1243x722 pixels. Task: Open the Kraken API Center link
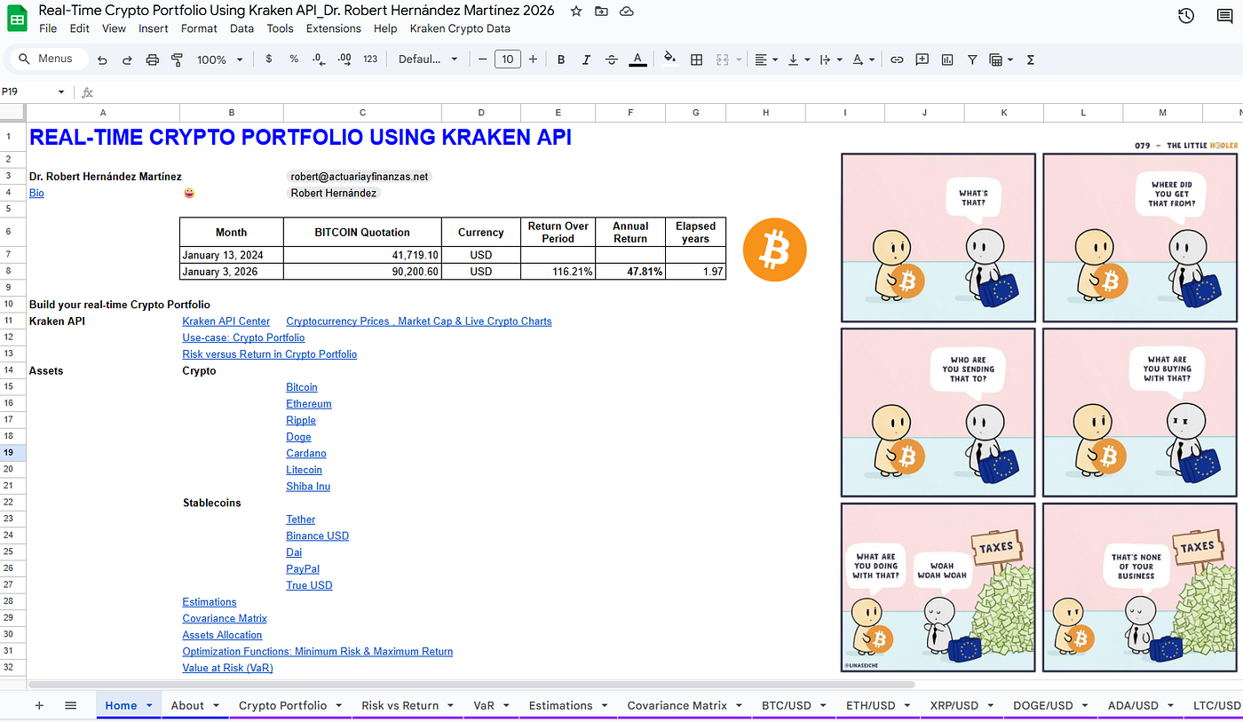[x=226, y=321]
